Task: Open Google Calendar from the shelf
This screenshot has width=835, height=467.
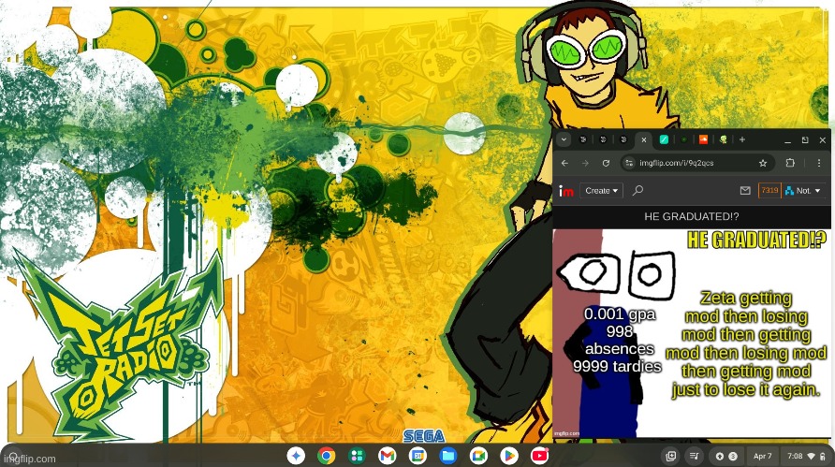Action: 417,456
